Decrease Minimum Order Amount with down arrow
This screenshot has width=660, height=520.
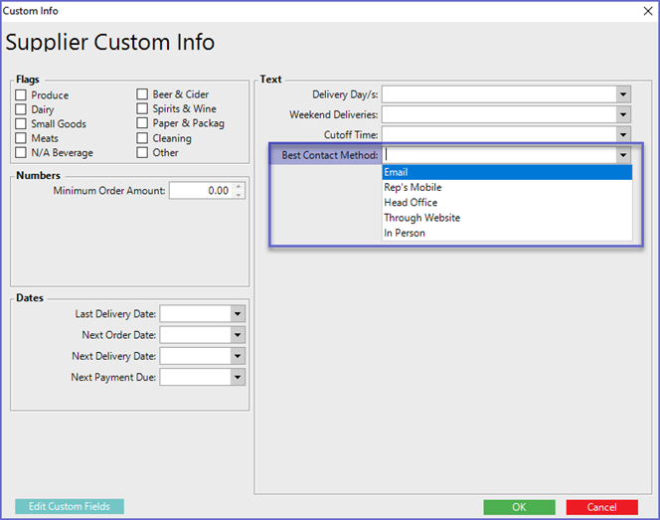coord(239,195)
